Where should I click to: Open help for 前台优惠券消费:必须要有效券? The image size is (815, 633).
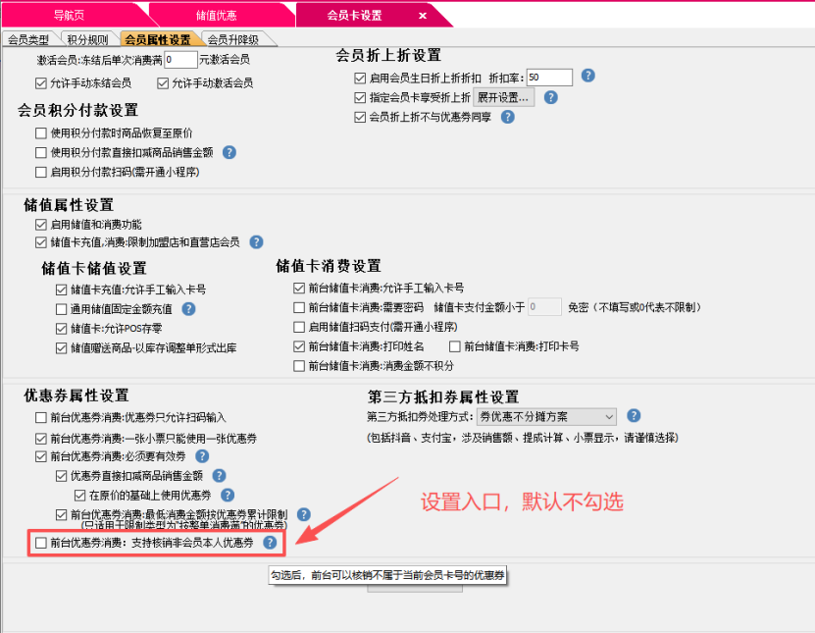point(202,456)
